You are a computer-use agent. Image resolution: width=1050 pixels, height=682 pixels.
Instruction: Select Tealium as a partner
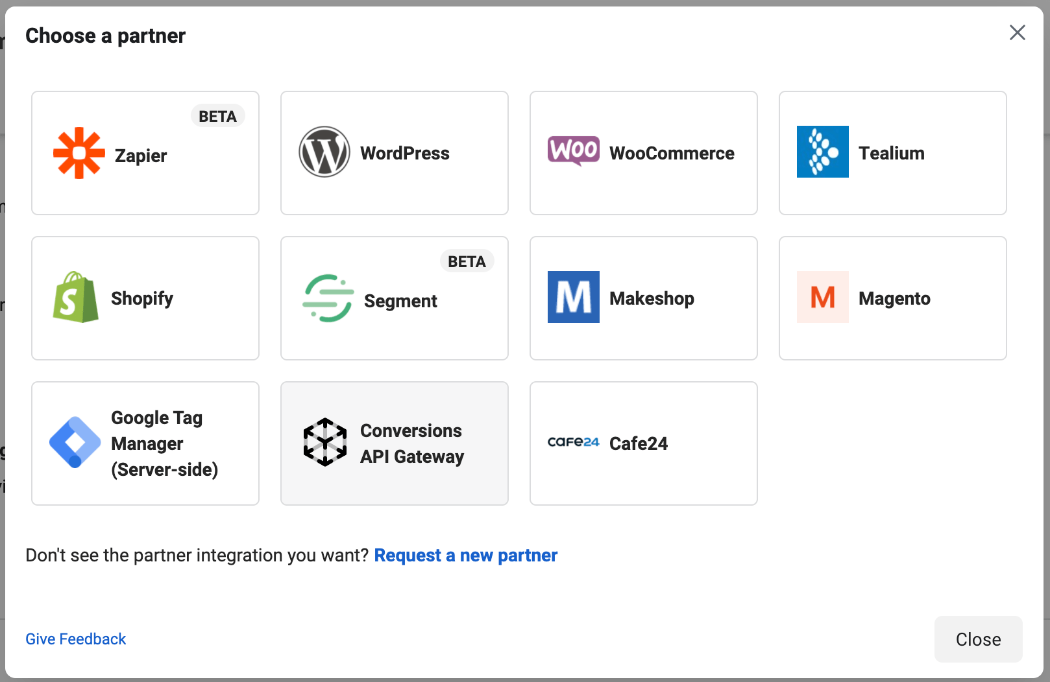[892, 153]
